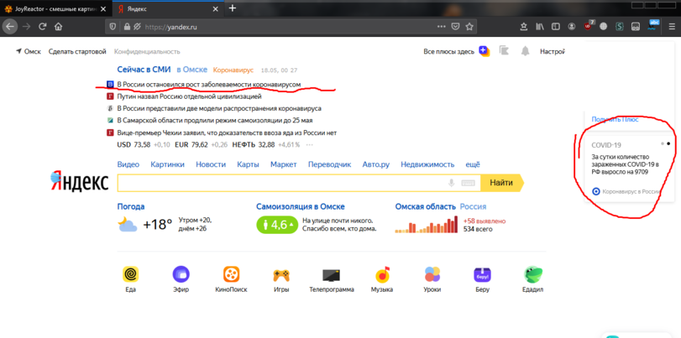The height and width of the screenshot is (338, 681).
Task: Click the notifications bell icon
Action: 525,51
